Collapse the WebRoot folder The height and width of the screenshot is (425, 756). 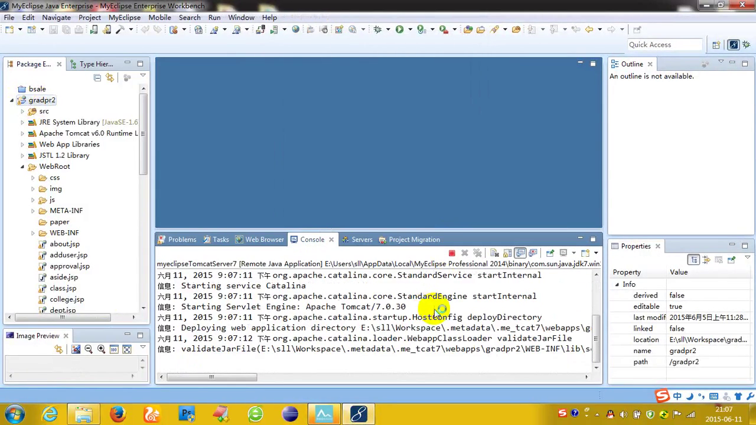tap(22, 167)
